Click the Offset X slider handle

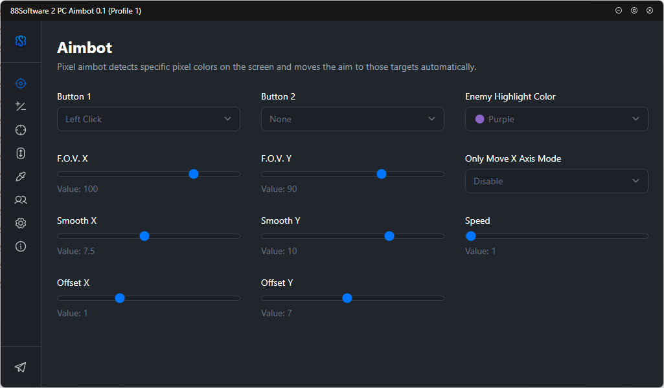[x=120, y=298]
